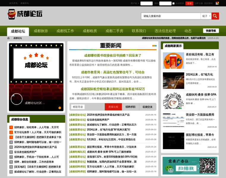
Task: Open the 5月26日 post mentioning 中信证券
Action: coord(111,139)
